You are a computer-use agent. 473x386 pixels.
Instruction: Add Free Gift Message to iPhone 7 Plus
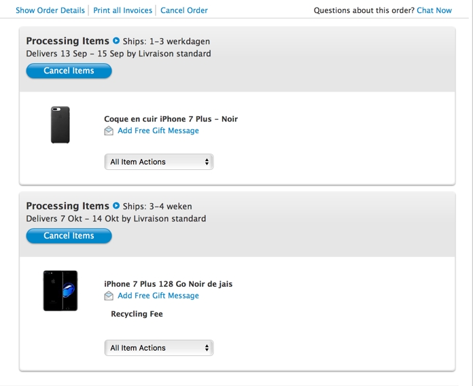pos(158,296)
